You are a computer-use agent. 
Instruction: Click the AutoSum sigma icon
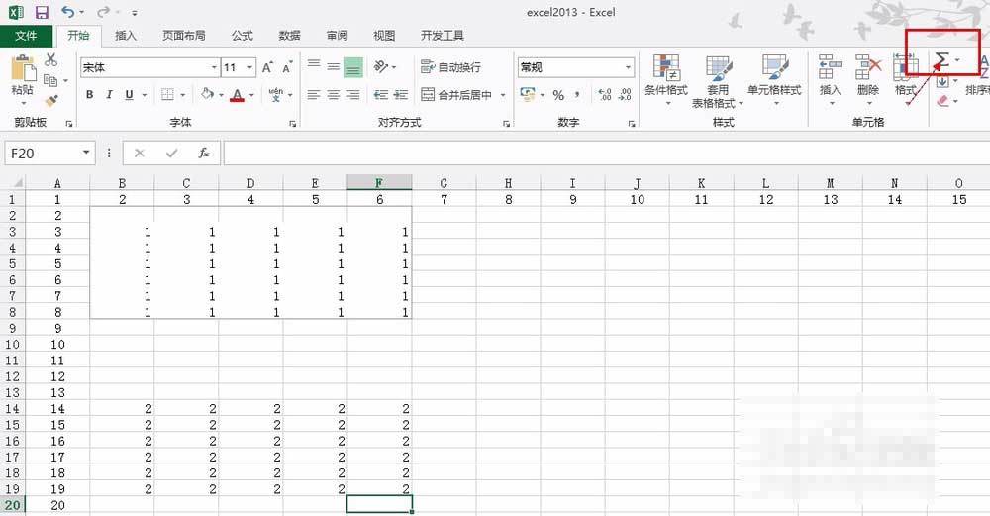pos(941,60)
